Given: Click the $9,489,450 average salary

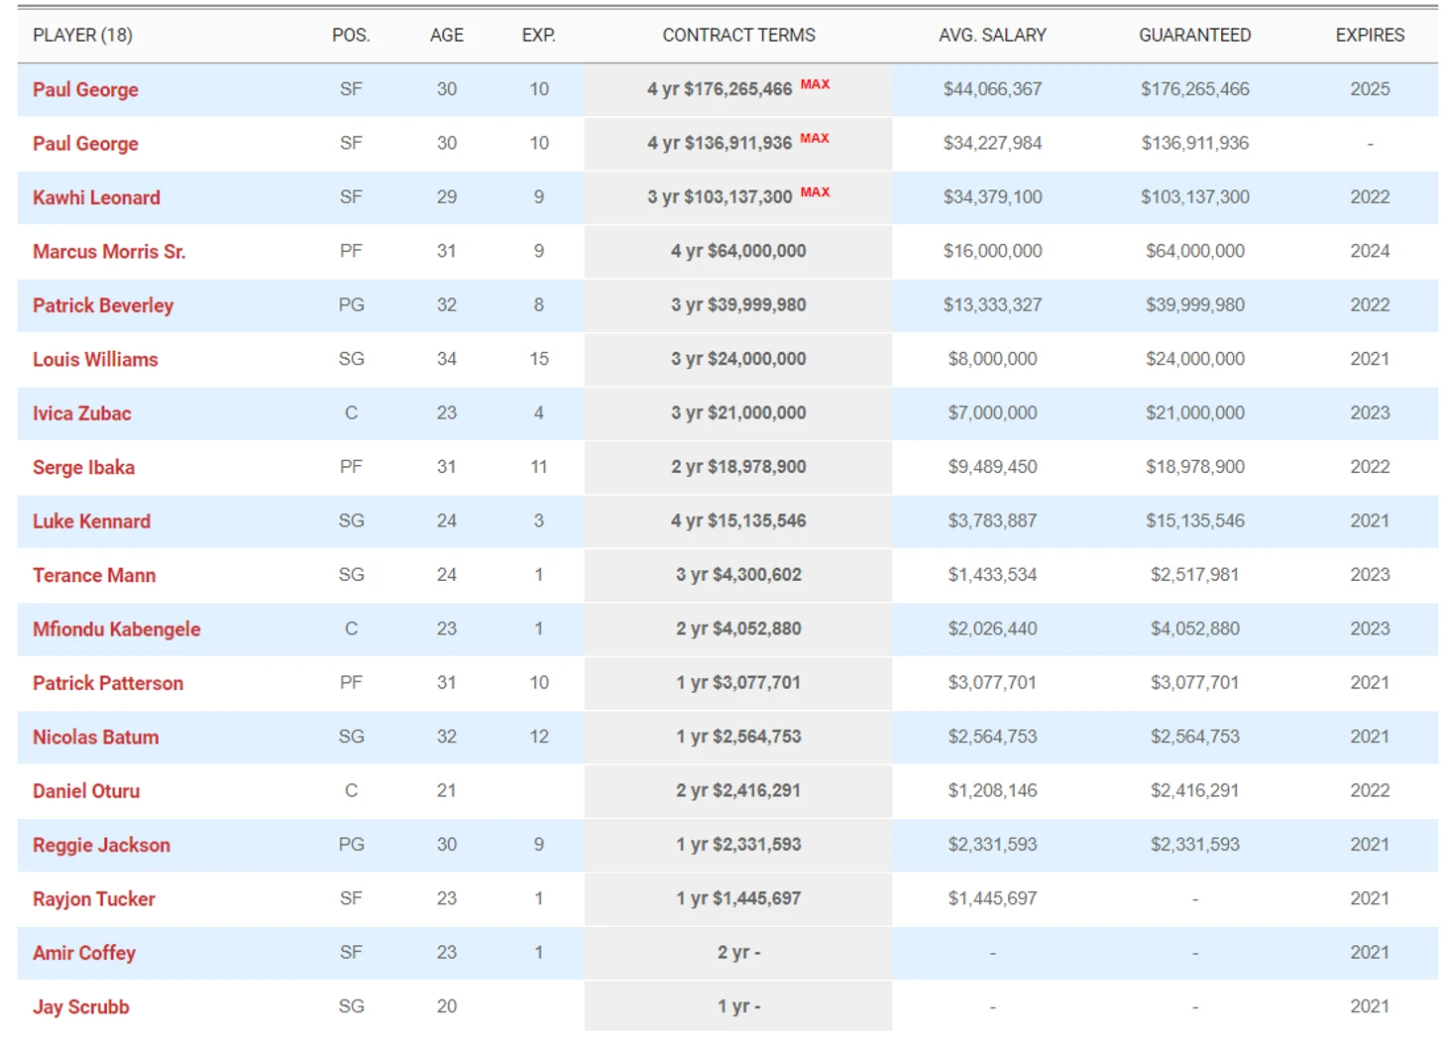Looking at the screenshot, I should coord(992,468).
